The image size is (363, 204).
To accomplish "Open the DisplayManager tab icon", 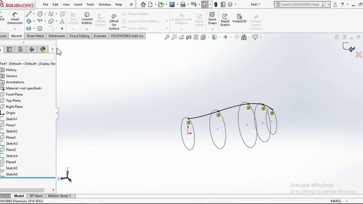I will 43,49.
